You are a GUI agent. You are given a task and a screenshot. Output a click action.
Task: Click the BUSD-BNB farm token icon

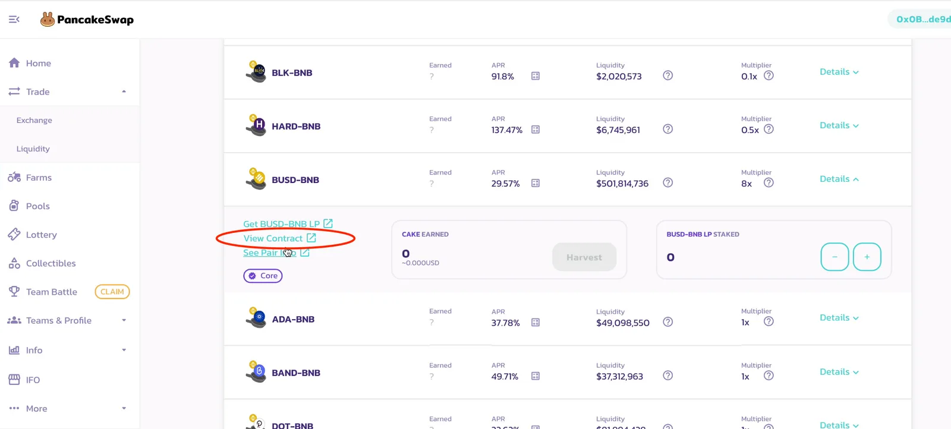pyautogui.click(x=256, y=179)
